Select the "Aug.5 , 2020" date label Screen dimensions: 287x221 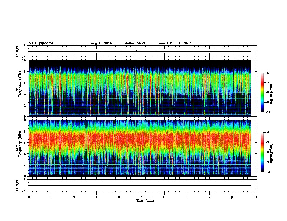coord(101,43)
